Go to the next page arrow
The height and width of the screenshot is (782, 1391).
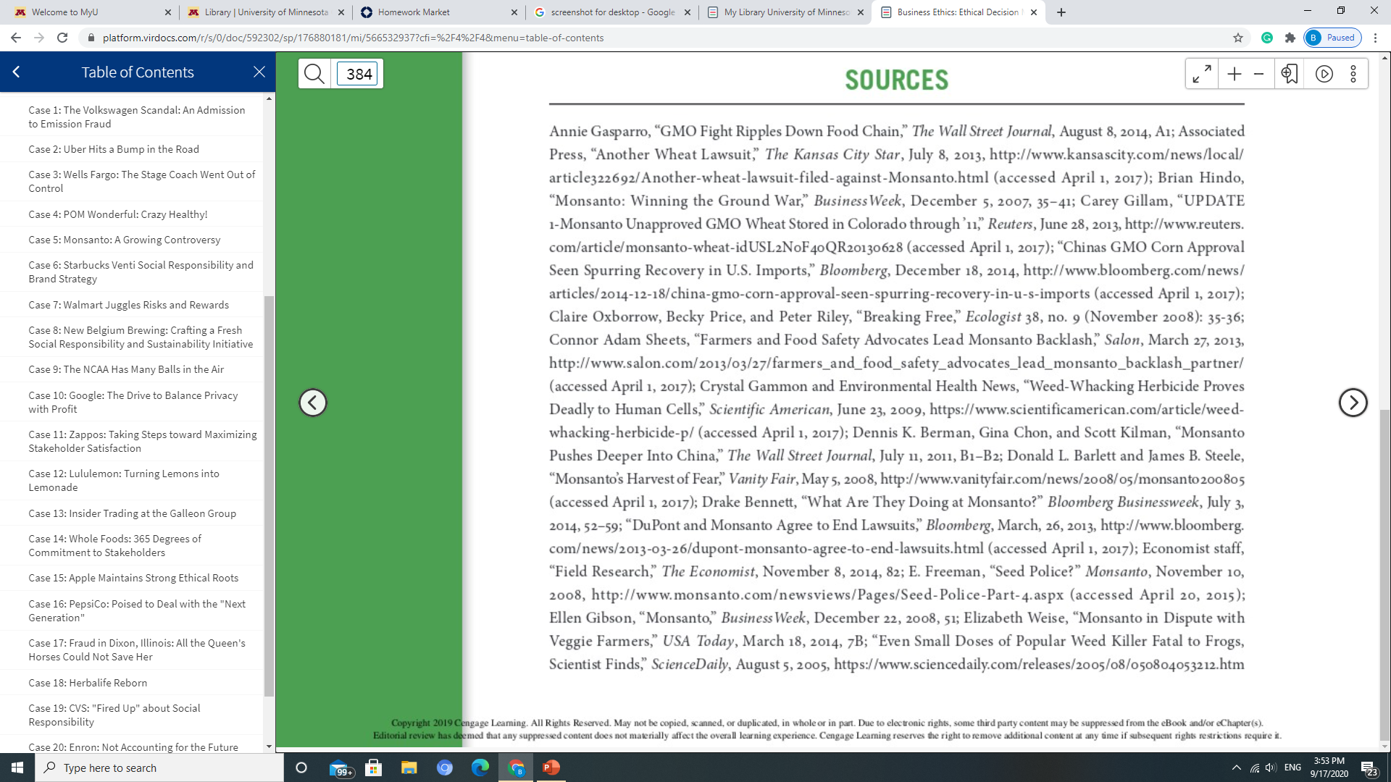[x=1353, y=403]
